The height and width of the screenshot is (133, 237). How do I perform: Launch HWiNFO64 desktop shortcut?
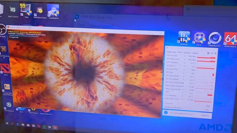point(184,38)
